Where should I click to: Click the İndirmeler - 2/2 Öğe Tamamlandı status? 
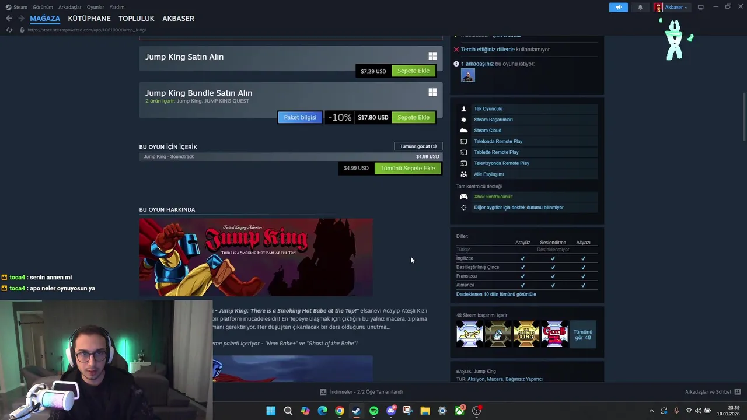[366, 392]
